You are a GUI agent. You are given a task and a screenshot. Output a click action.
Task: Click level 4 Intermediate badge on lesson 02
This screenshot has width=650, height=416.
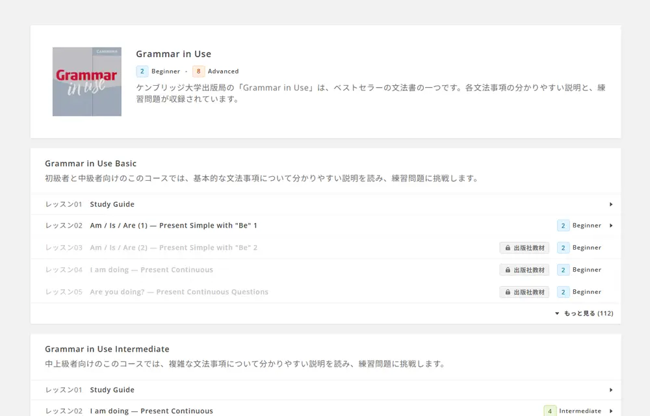[x=550, y=411]
